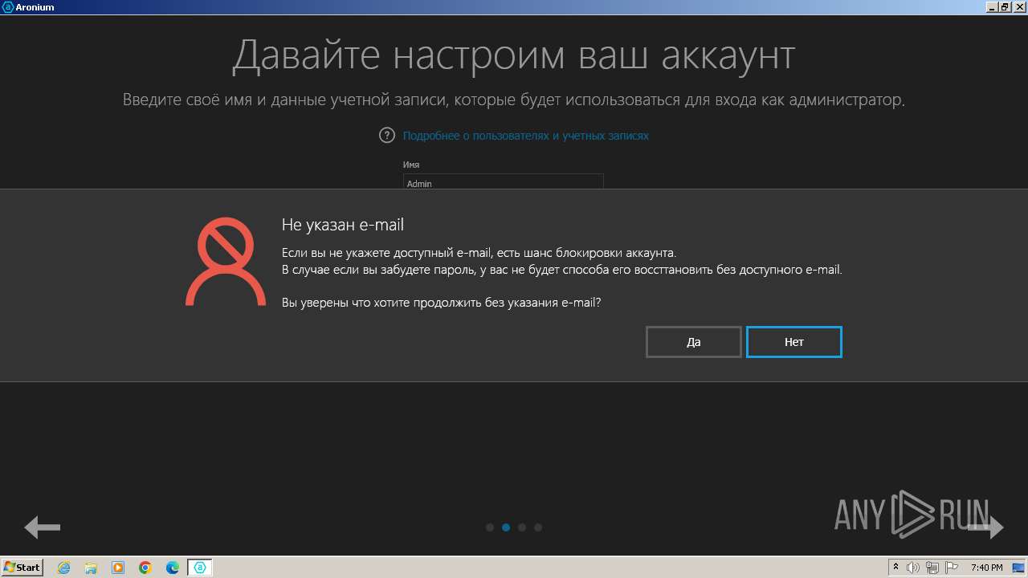Click the 7:40 PM clock
This screenshot has height=578, width=1028.
click(x=986, y=568)
